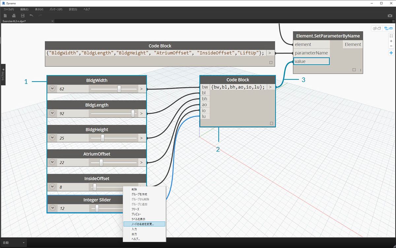Activate the pan mode icon

click(391, 53)
